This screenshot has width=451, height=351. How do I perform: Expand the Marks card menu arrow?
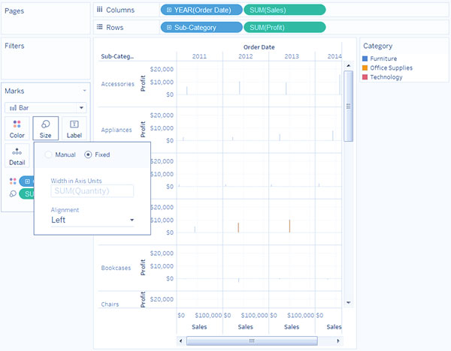(84, 91)
